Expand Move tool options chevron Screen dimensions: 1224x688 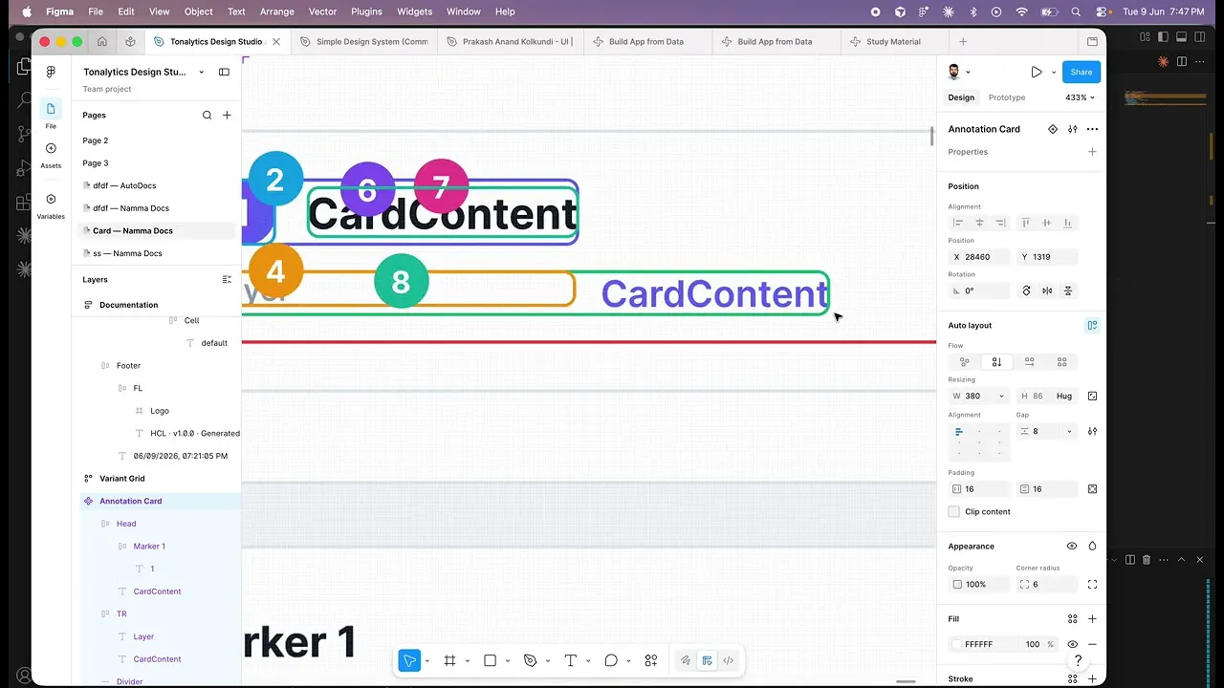tap(426, 661)
